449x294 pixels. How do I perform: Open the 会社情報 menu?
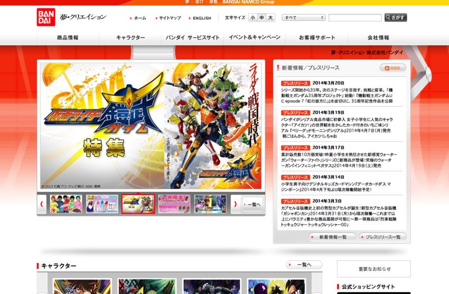click(x=378, y=38)
